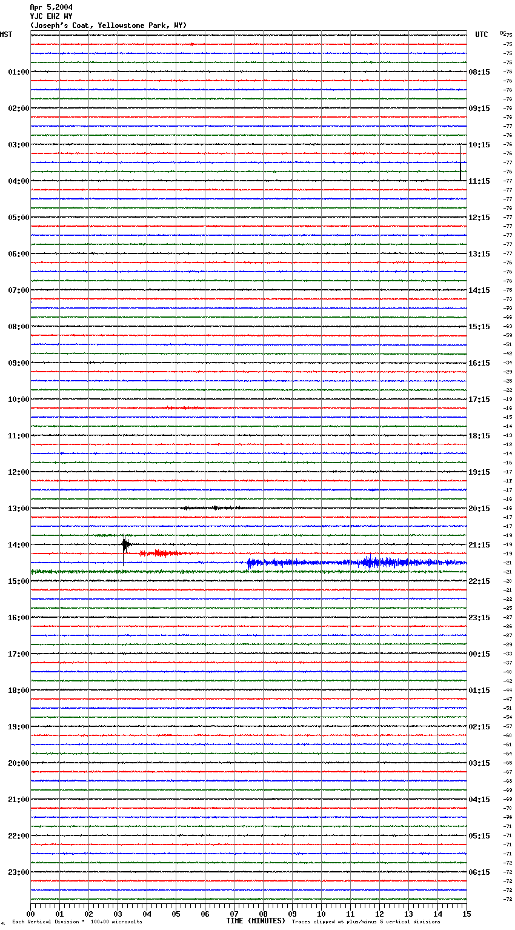The height and width of the screenshot is (930, 515).
Task: Click the tall black vertical spike above 11:15 UTC
Action: pyautogui.click(x=460, y=162)
